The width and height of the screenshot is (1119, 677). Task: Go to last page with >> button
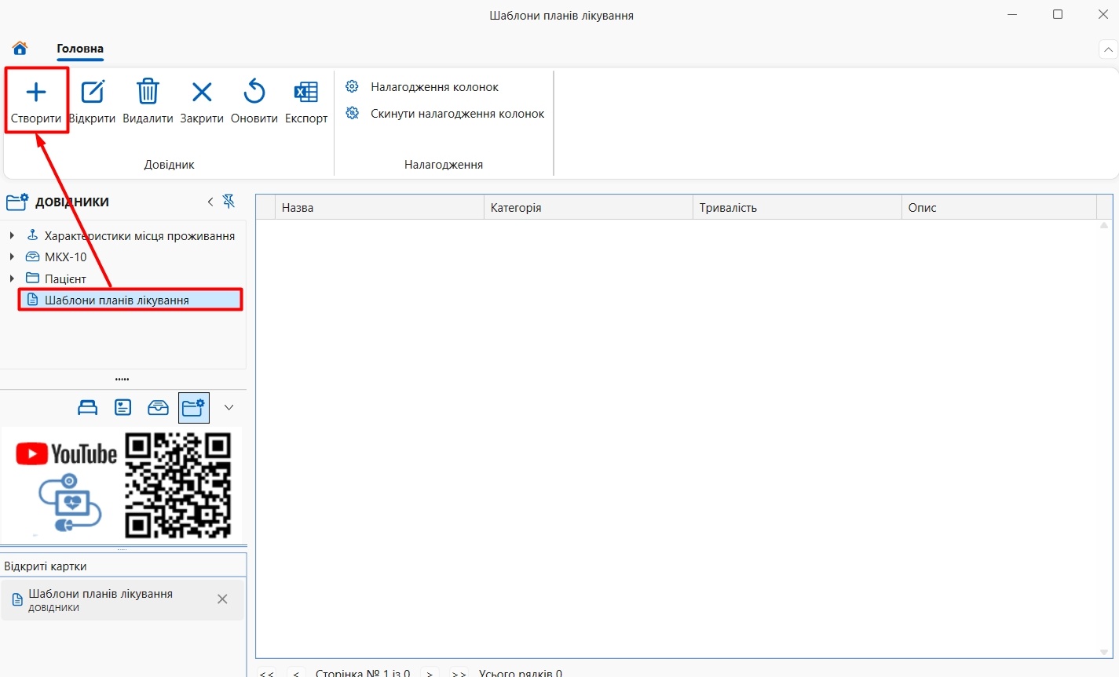pos(459,673)
